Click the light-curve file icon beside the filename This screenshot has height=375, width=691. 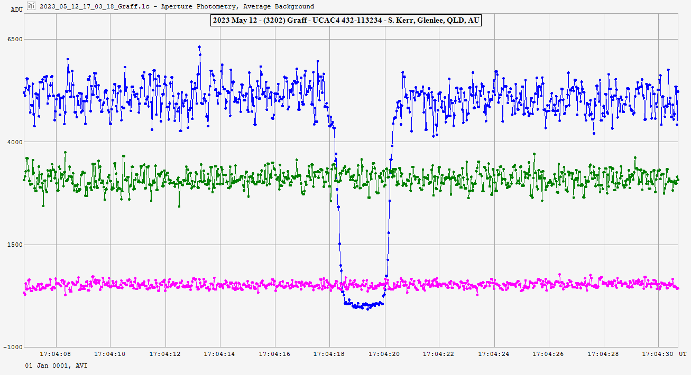[x=31, y=6]
